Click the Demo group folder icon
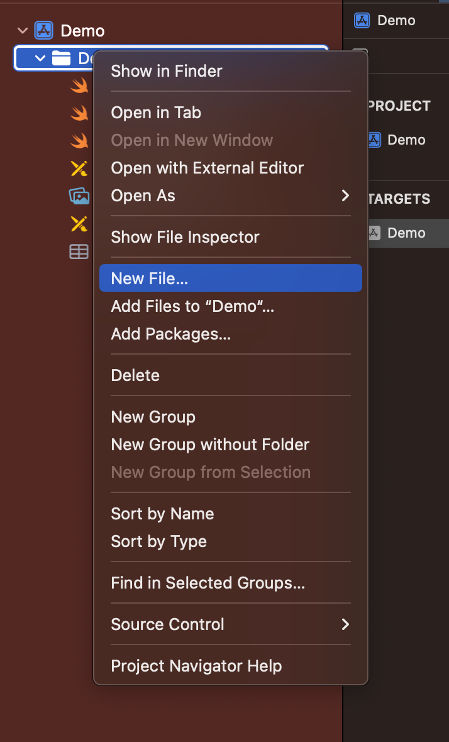Image resolution: width=449 pixels, height=742 pixels. (x=61, y=58)
